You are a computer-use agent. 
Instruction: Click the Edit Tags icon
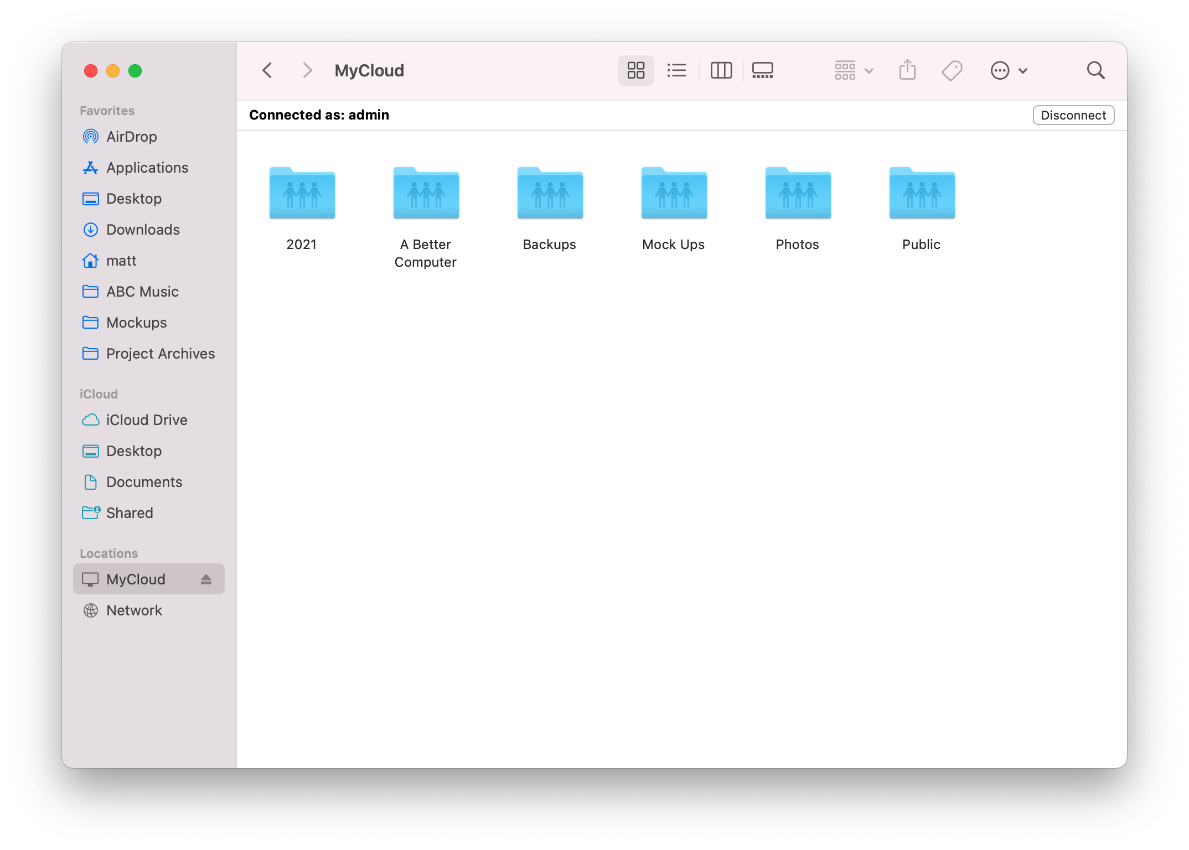(x=952, y=70)
